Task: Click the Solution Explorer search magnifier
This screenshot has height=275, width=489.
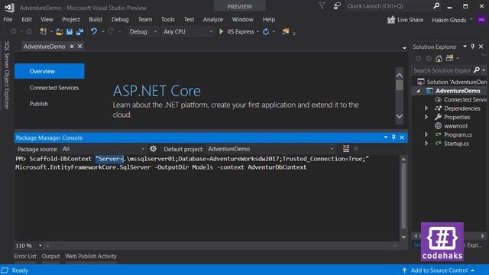Action: (476, 70)
